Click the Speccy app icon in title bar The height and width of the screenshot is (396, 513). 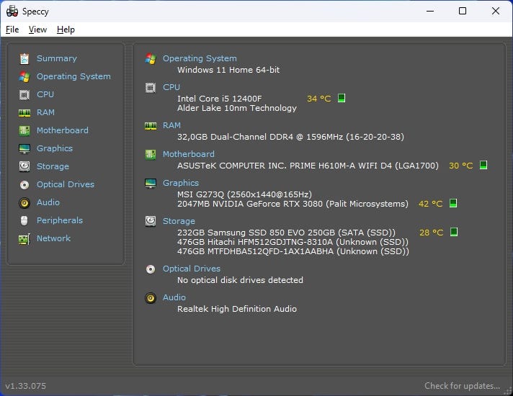[x=12, y=11]
